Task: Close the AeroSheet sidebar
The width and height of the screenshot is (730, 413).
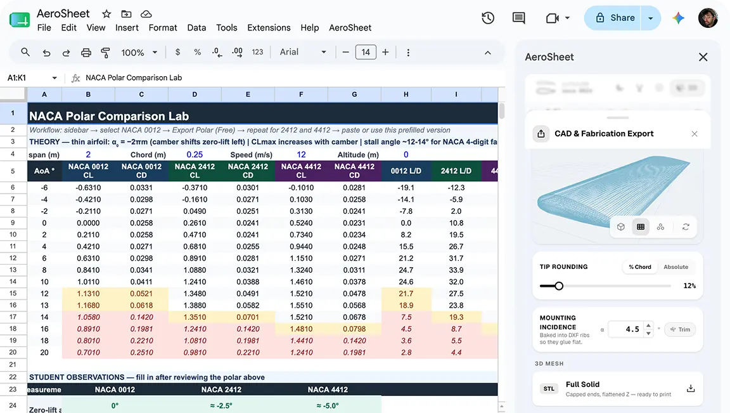Action: (x=703, y=57)
